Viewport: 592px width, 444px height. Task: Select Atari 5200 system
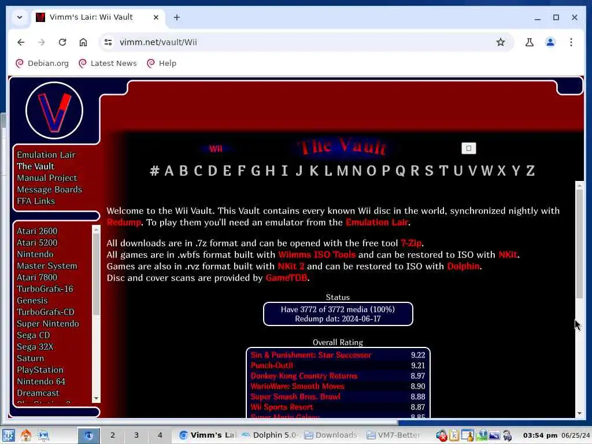click(37, 243)
